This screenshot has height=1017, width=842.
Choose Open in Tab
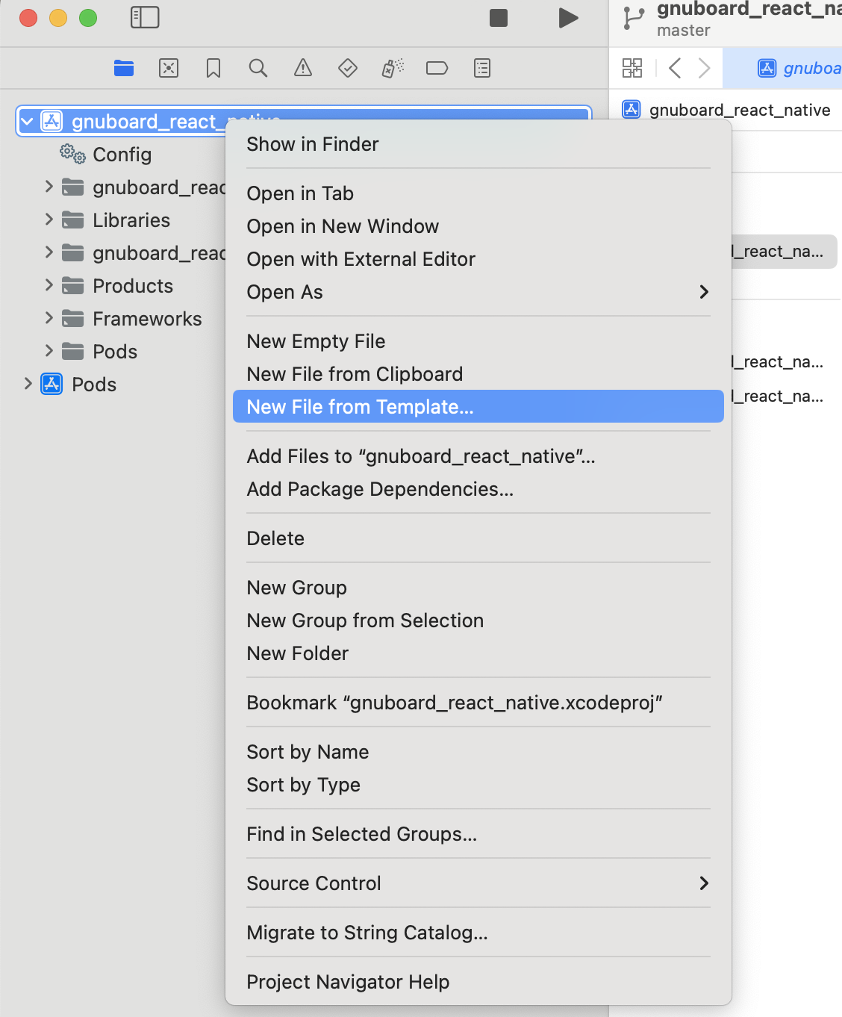tap(478, 193)
